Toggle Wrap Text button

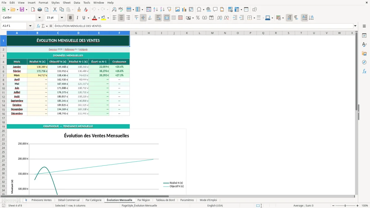158,18
